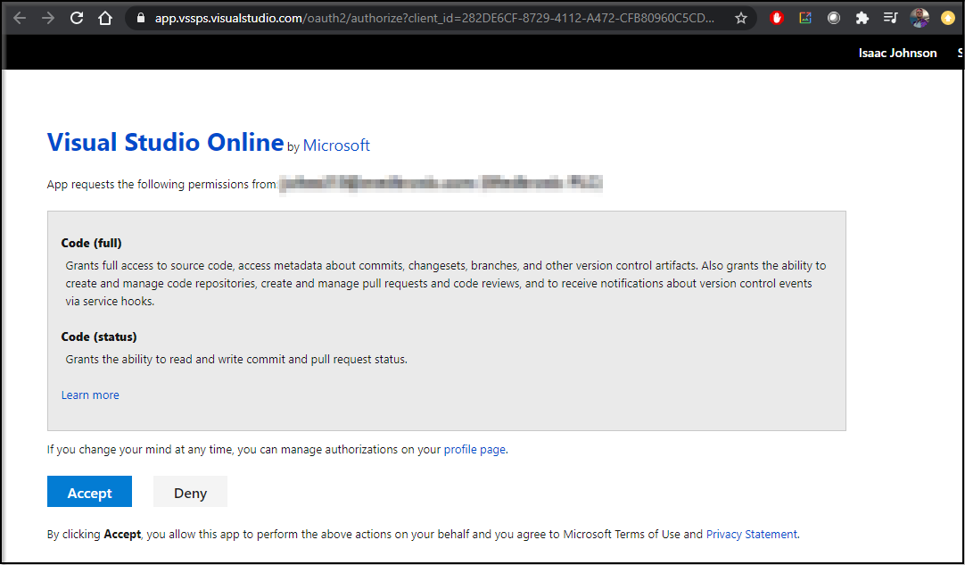The image size is (965, 565).
Task: Open the media control playlist icon
Action: point(891,18)
